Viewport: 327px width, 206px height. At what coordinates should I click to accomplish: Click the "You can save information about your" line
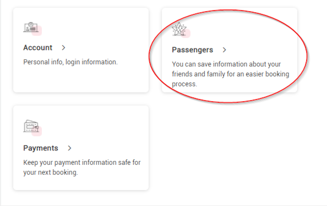tap(226, 64)
